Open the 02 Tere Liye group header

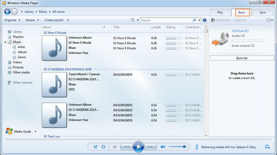point(51,136)
